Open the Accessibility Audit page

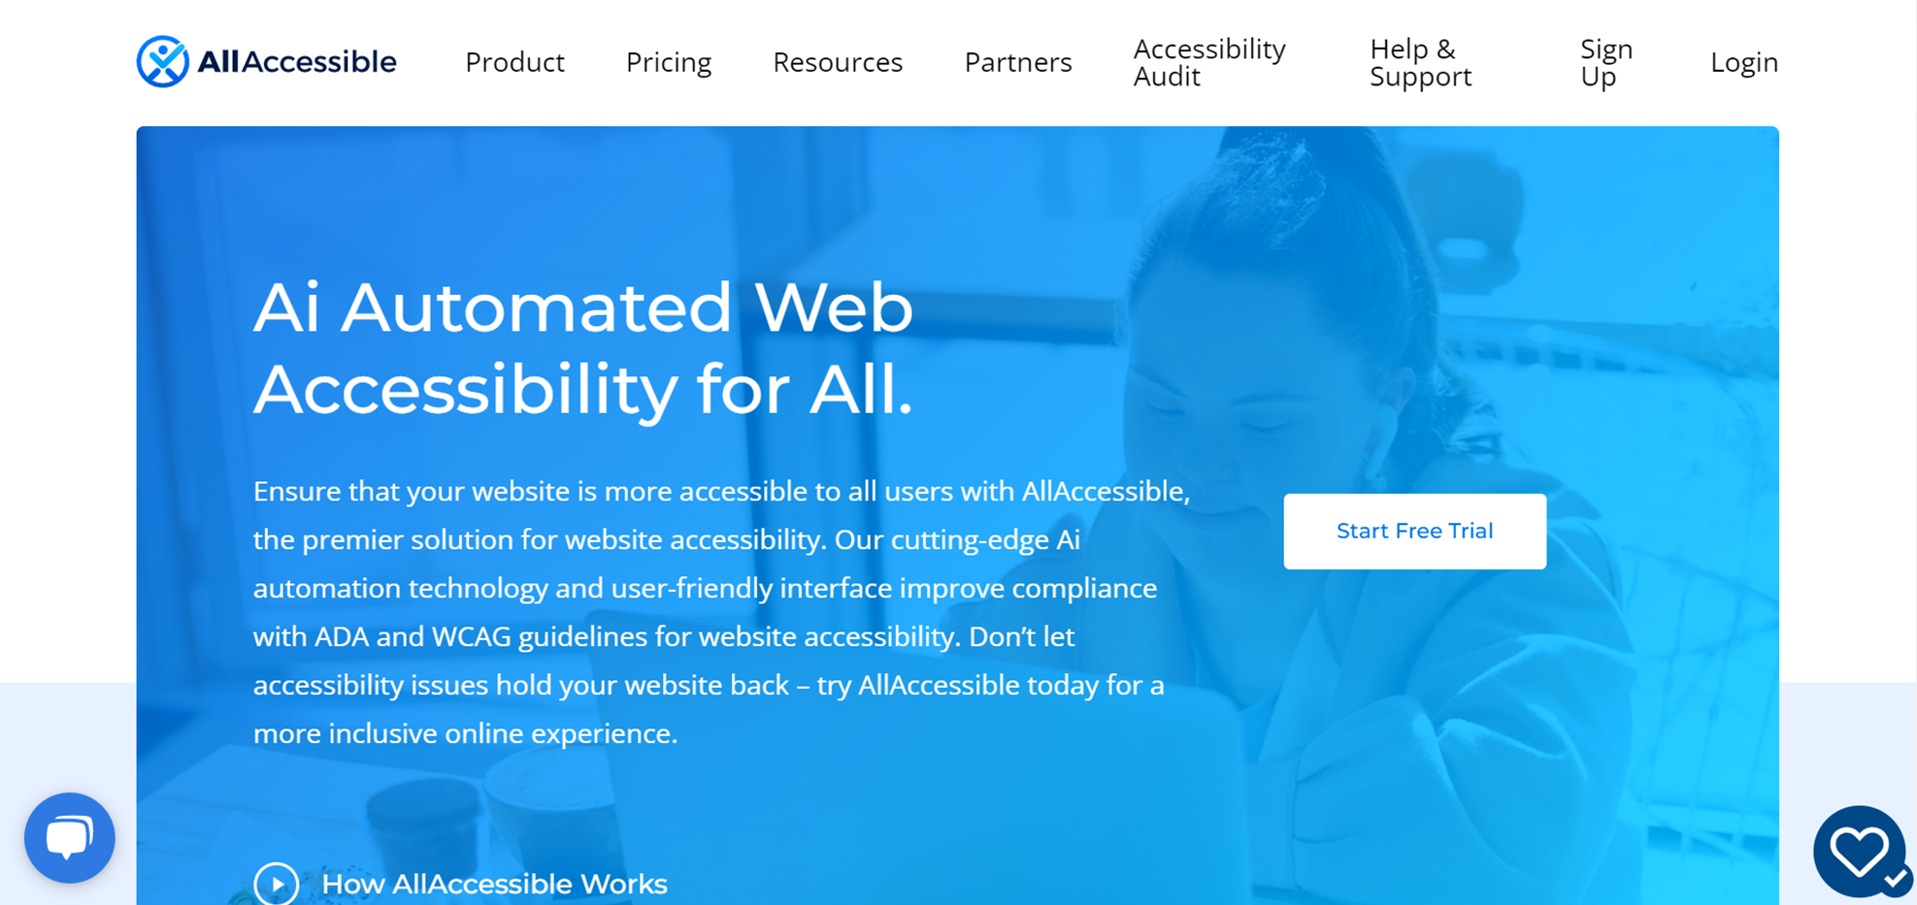pyautogui.click(x=1209, y=62)
